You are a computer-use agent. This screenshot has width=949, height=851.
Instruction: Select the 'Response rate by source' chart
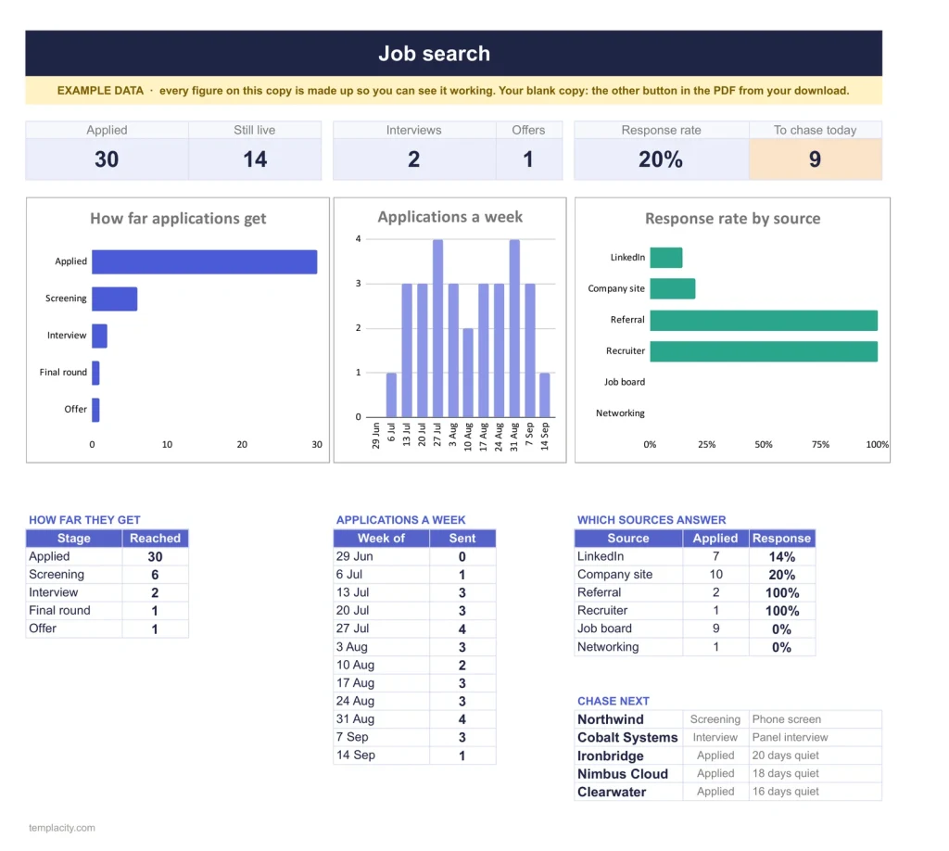(x=732, y=330)
